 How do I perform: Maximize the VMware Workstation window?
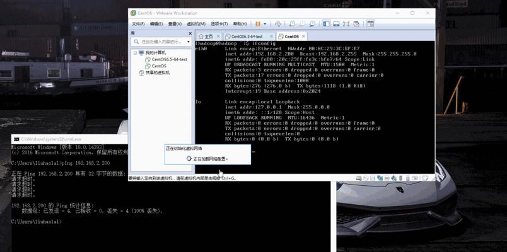[x=412, y=13]
